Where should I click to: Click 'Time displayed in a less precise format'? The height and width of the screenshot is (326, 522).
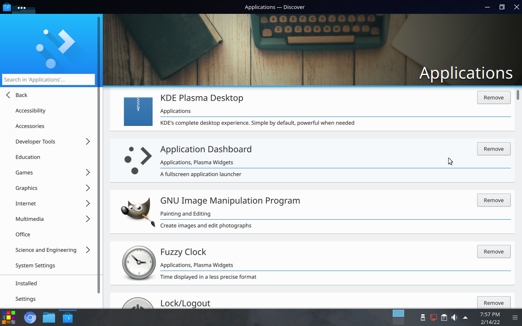coord(208,277)
